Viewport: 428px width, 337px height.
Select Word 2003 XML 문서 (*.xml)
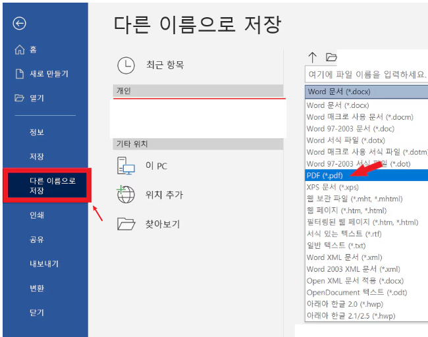coord(366,269)
